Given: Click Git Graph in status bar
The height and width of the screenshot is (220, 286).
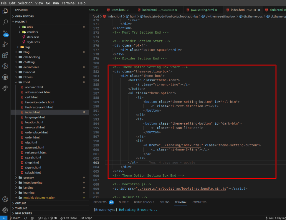Looking at the screenshot, I should pos(86,218).
